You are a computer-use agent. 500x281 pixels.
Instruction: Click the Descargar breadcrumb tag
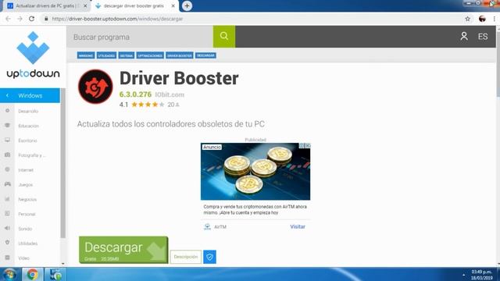point(205,55)
